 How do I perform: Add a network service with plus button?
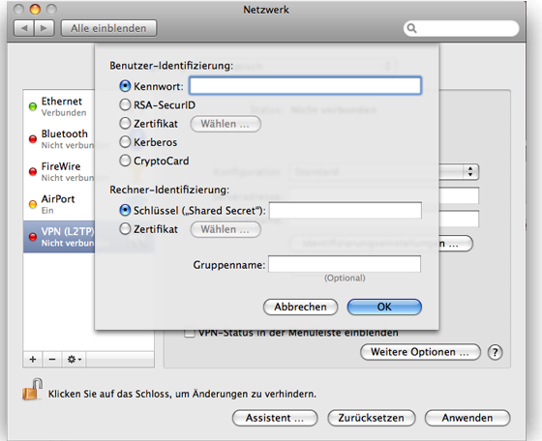tap(33, 360)
